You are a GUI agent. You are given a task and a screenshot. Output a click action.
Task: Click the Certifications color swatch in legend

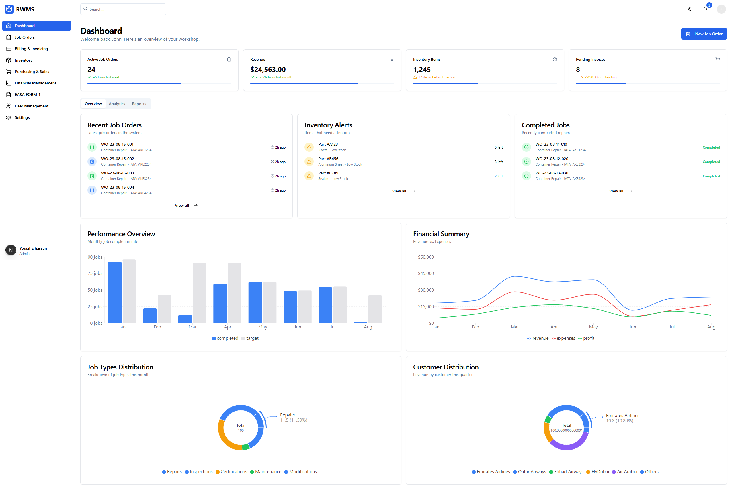tap(217, 472)
